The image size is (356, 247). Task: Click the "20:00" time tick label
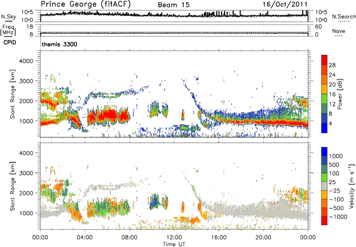(x=263, y=238)
